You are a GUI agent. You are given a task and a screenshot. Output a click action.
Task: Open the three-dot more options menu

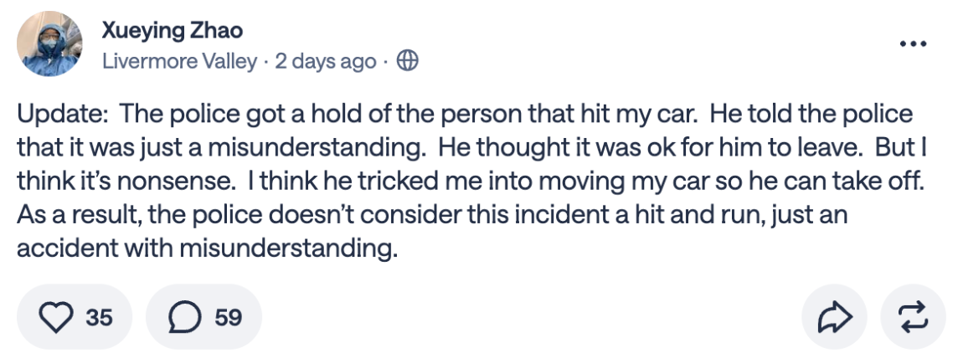click(x=912, y=43)
